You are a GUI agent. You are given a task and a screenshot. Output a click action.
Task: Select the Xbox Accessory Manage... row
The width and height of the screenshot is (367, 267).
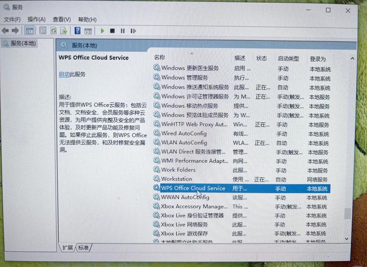[240, 207]
